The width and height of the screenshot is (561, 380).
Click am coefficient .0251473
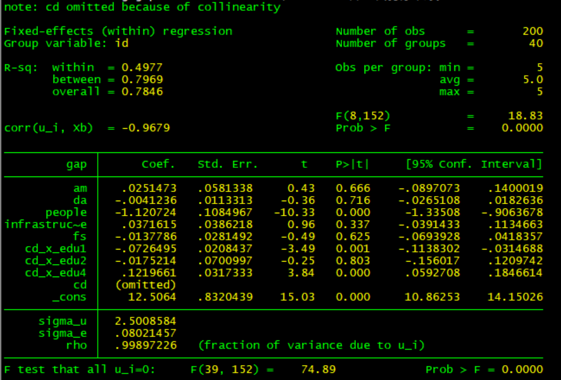click(149, 188)
